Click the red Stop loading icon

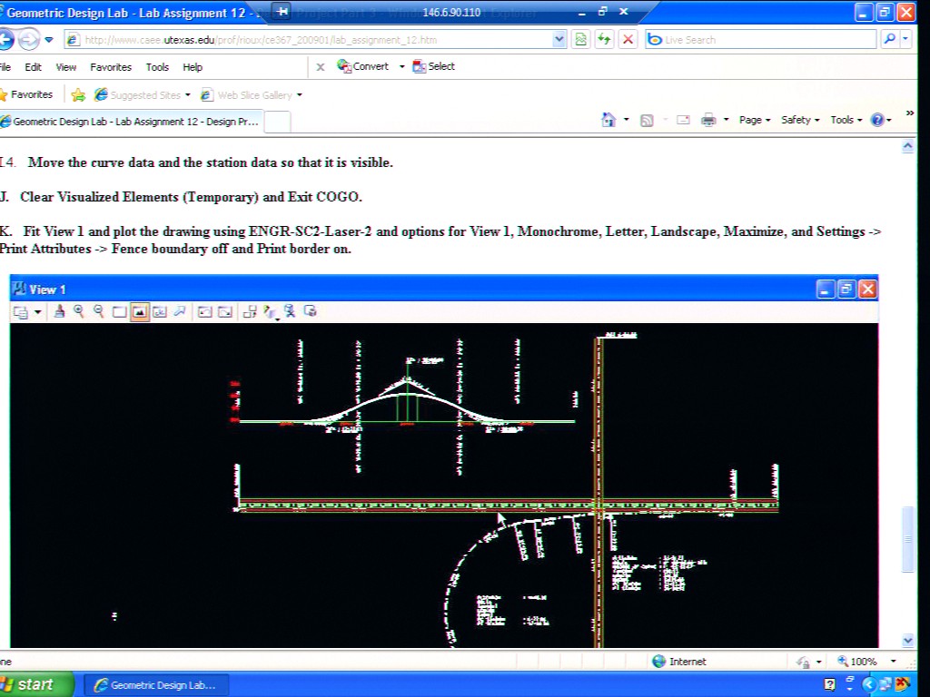tap(628, 40)
